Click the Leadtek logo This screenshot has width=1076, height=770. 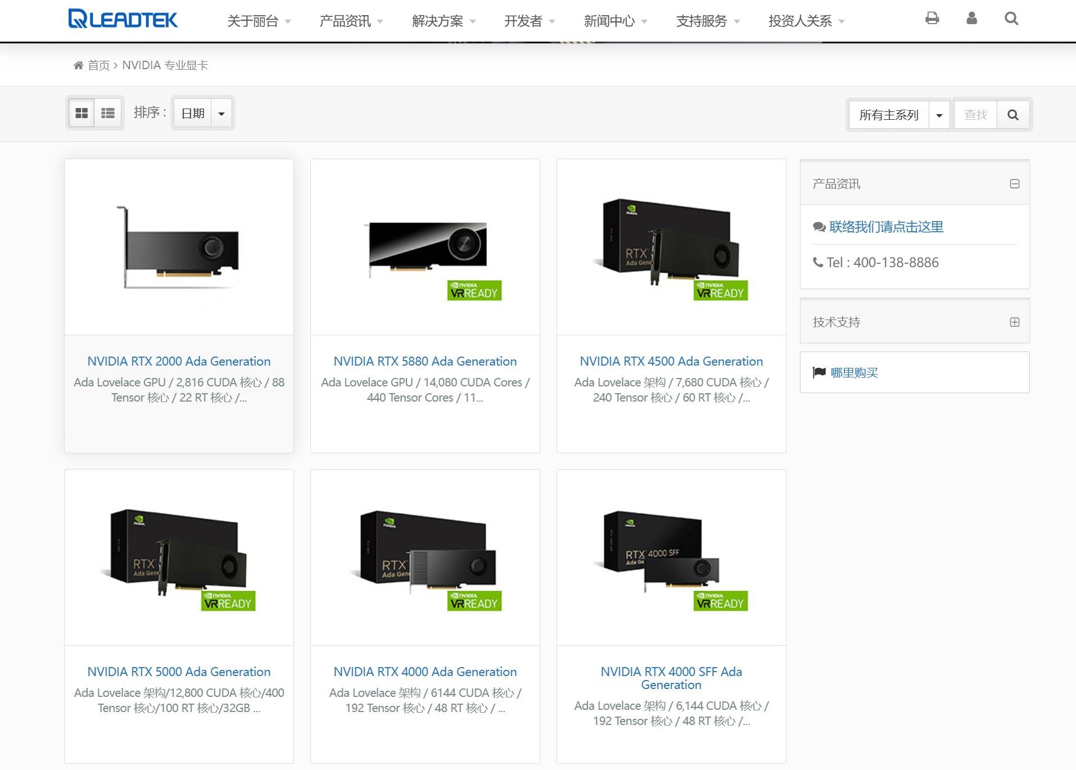[123, 19]
